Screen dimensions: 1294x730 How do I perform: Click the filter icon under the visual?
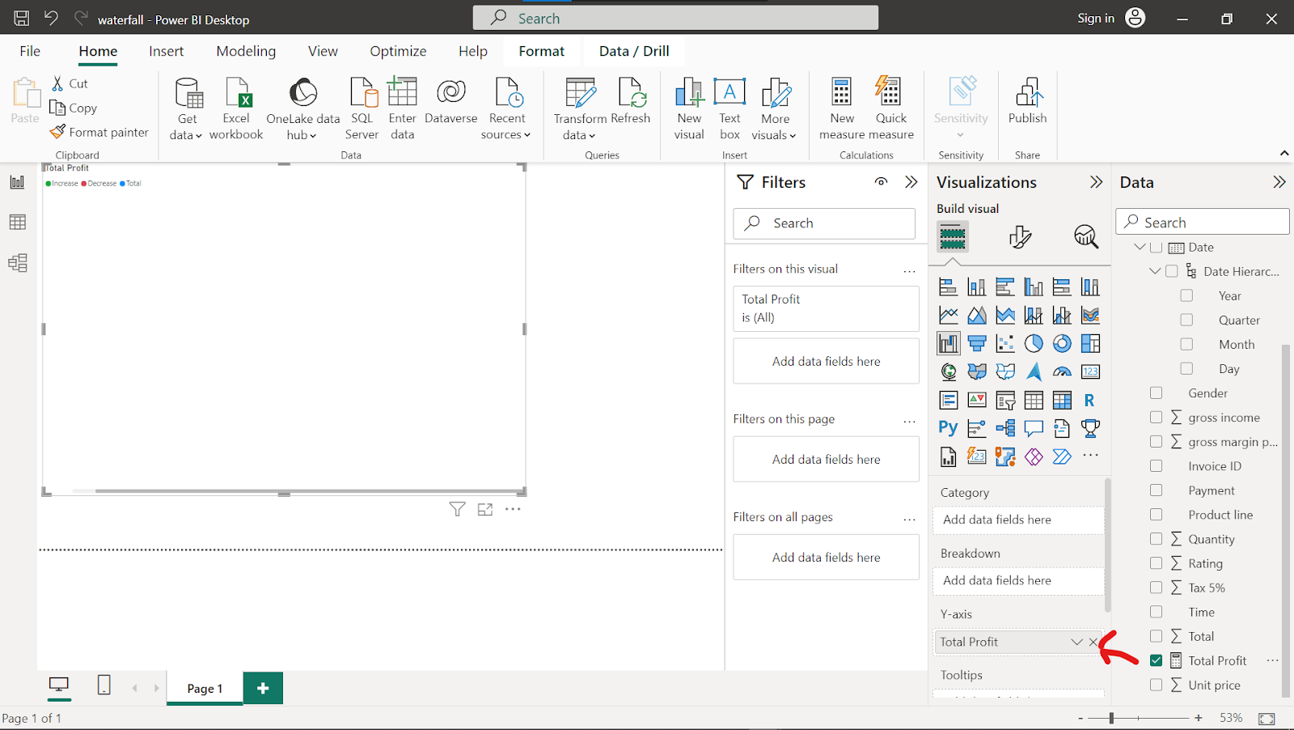(457, 509)
